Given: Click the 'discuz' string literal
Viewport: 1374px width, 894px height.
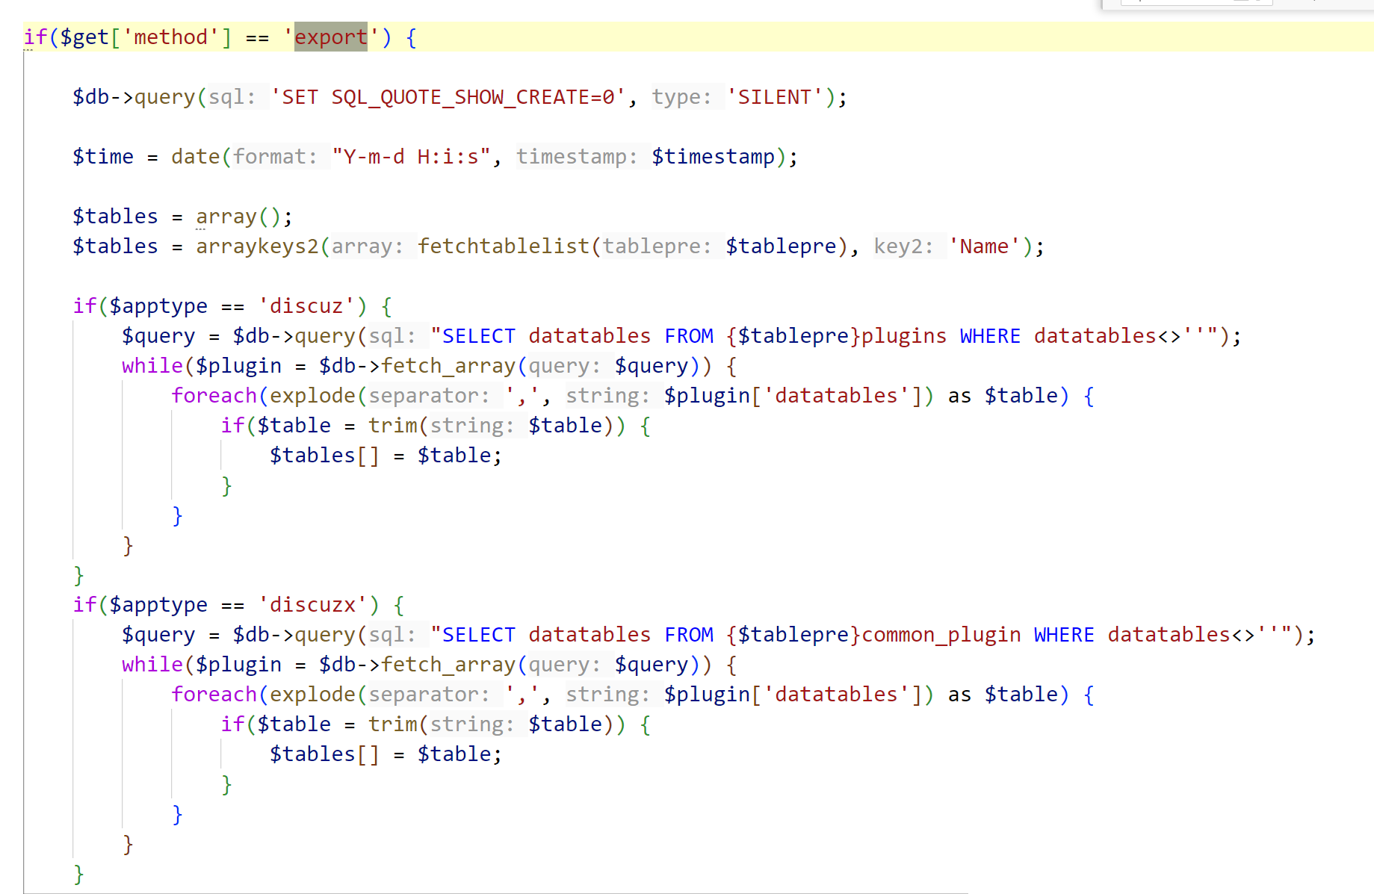Looking at the screenshot, I should click(x=306, y=306).
